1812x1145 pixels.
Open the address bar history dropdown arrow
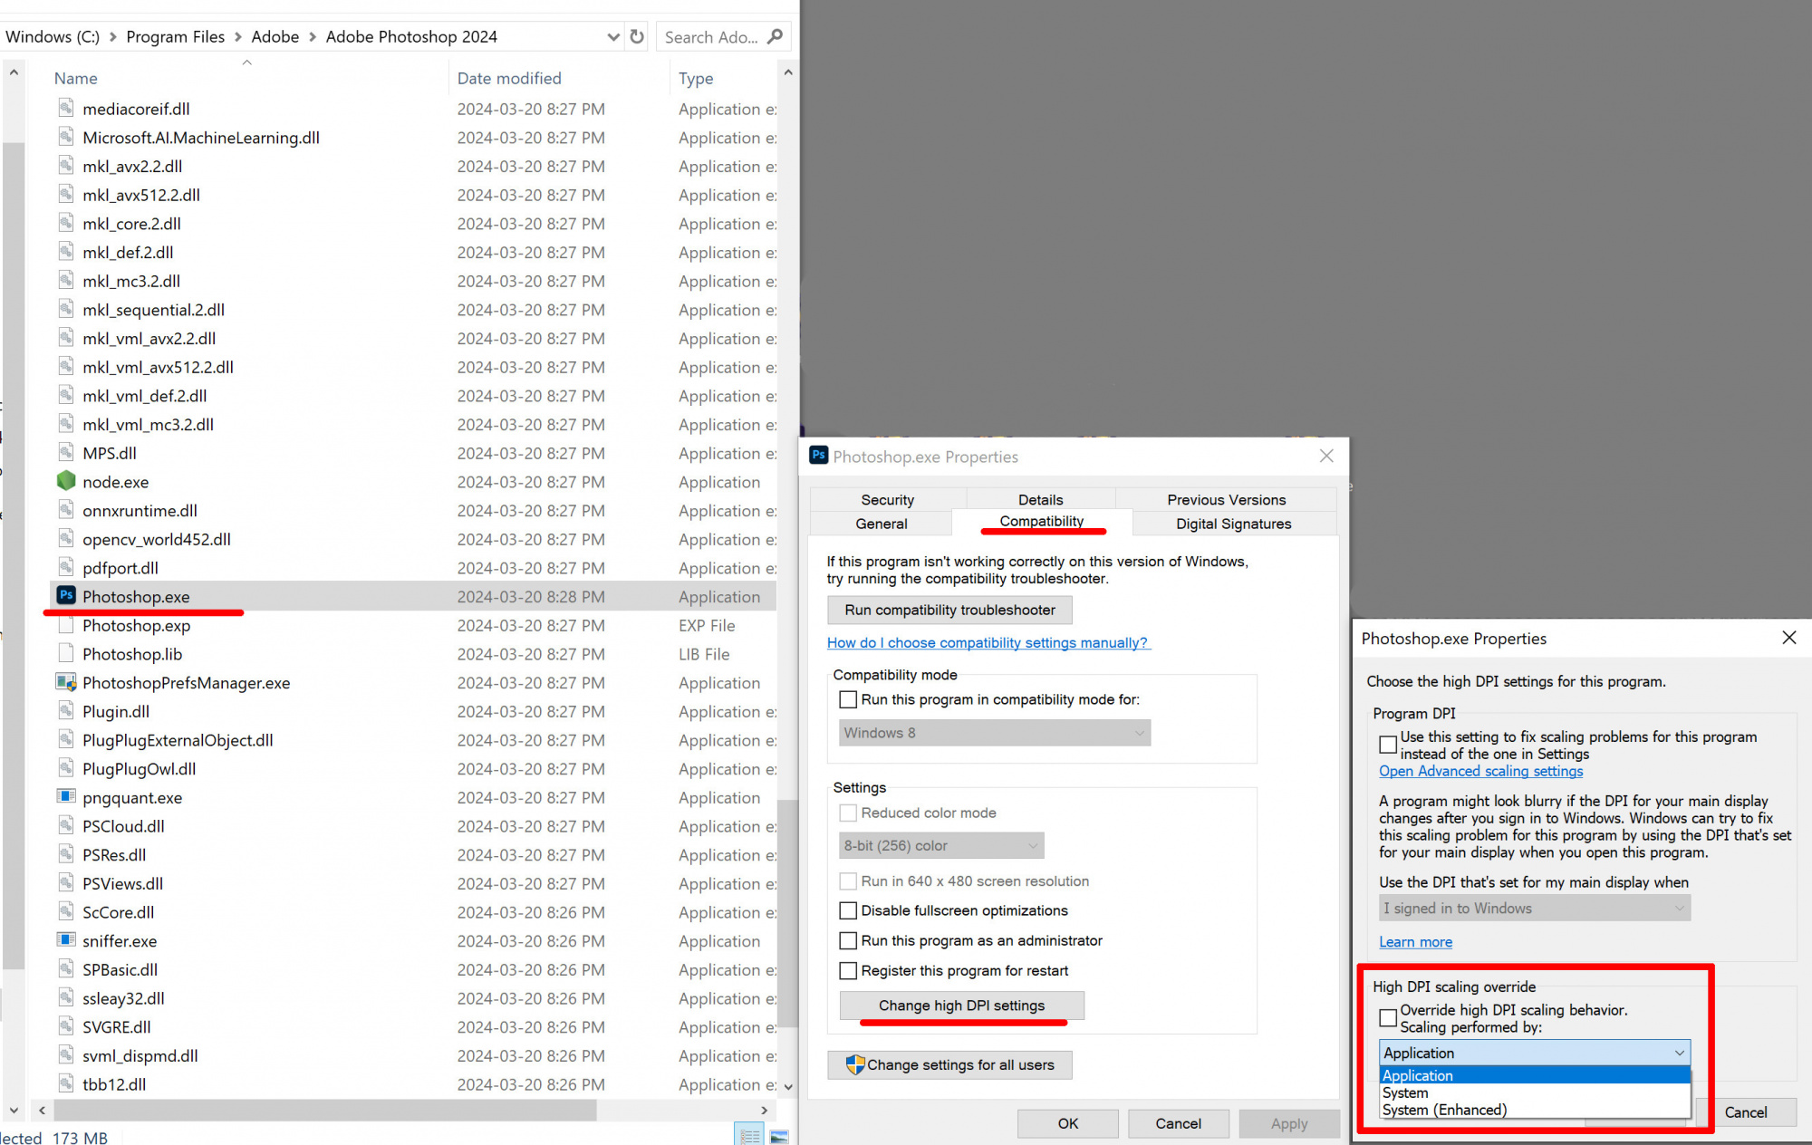(x=613, y=37)
